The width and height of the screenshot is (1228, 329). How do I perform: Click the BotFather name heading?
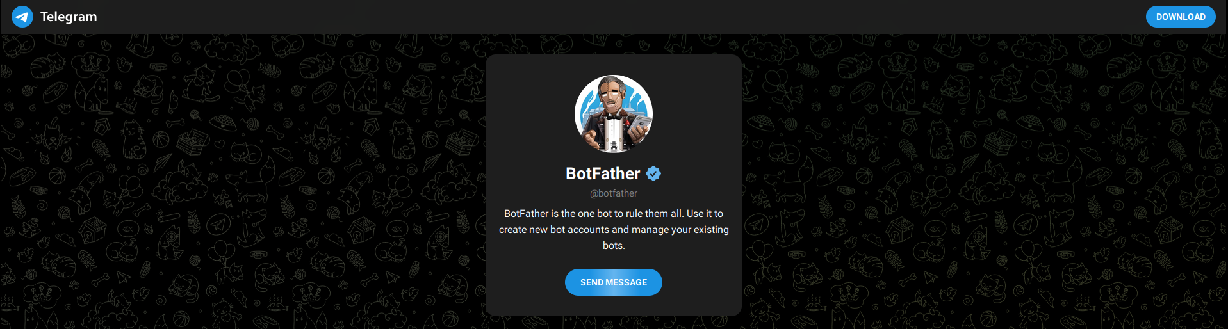603,173
